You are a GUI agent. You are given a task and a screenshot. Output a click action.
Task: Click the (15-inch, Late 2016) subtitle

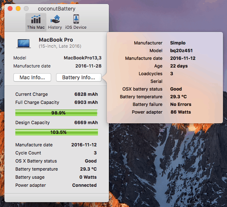60,46
